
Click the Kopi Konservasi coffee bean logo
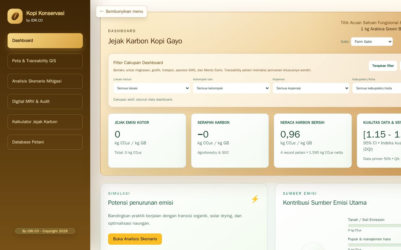point(15,16)
